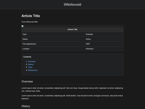Screen dimensions: 145x109
Task: Click the infobox header 'Article Title'
Action: [73, 30]
